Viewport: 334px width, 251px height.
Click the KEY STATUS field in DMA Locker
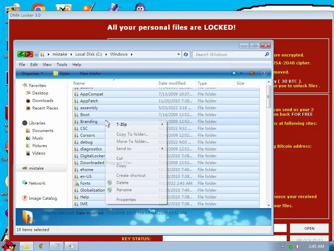[224, 238]
